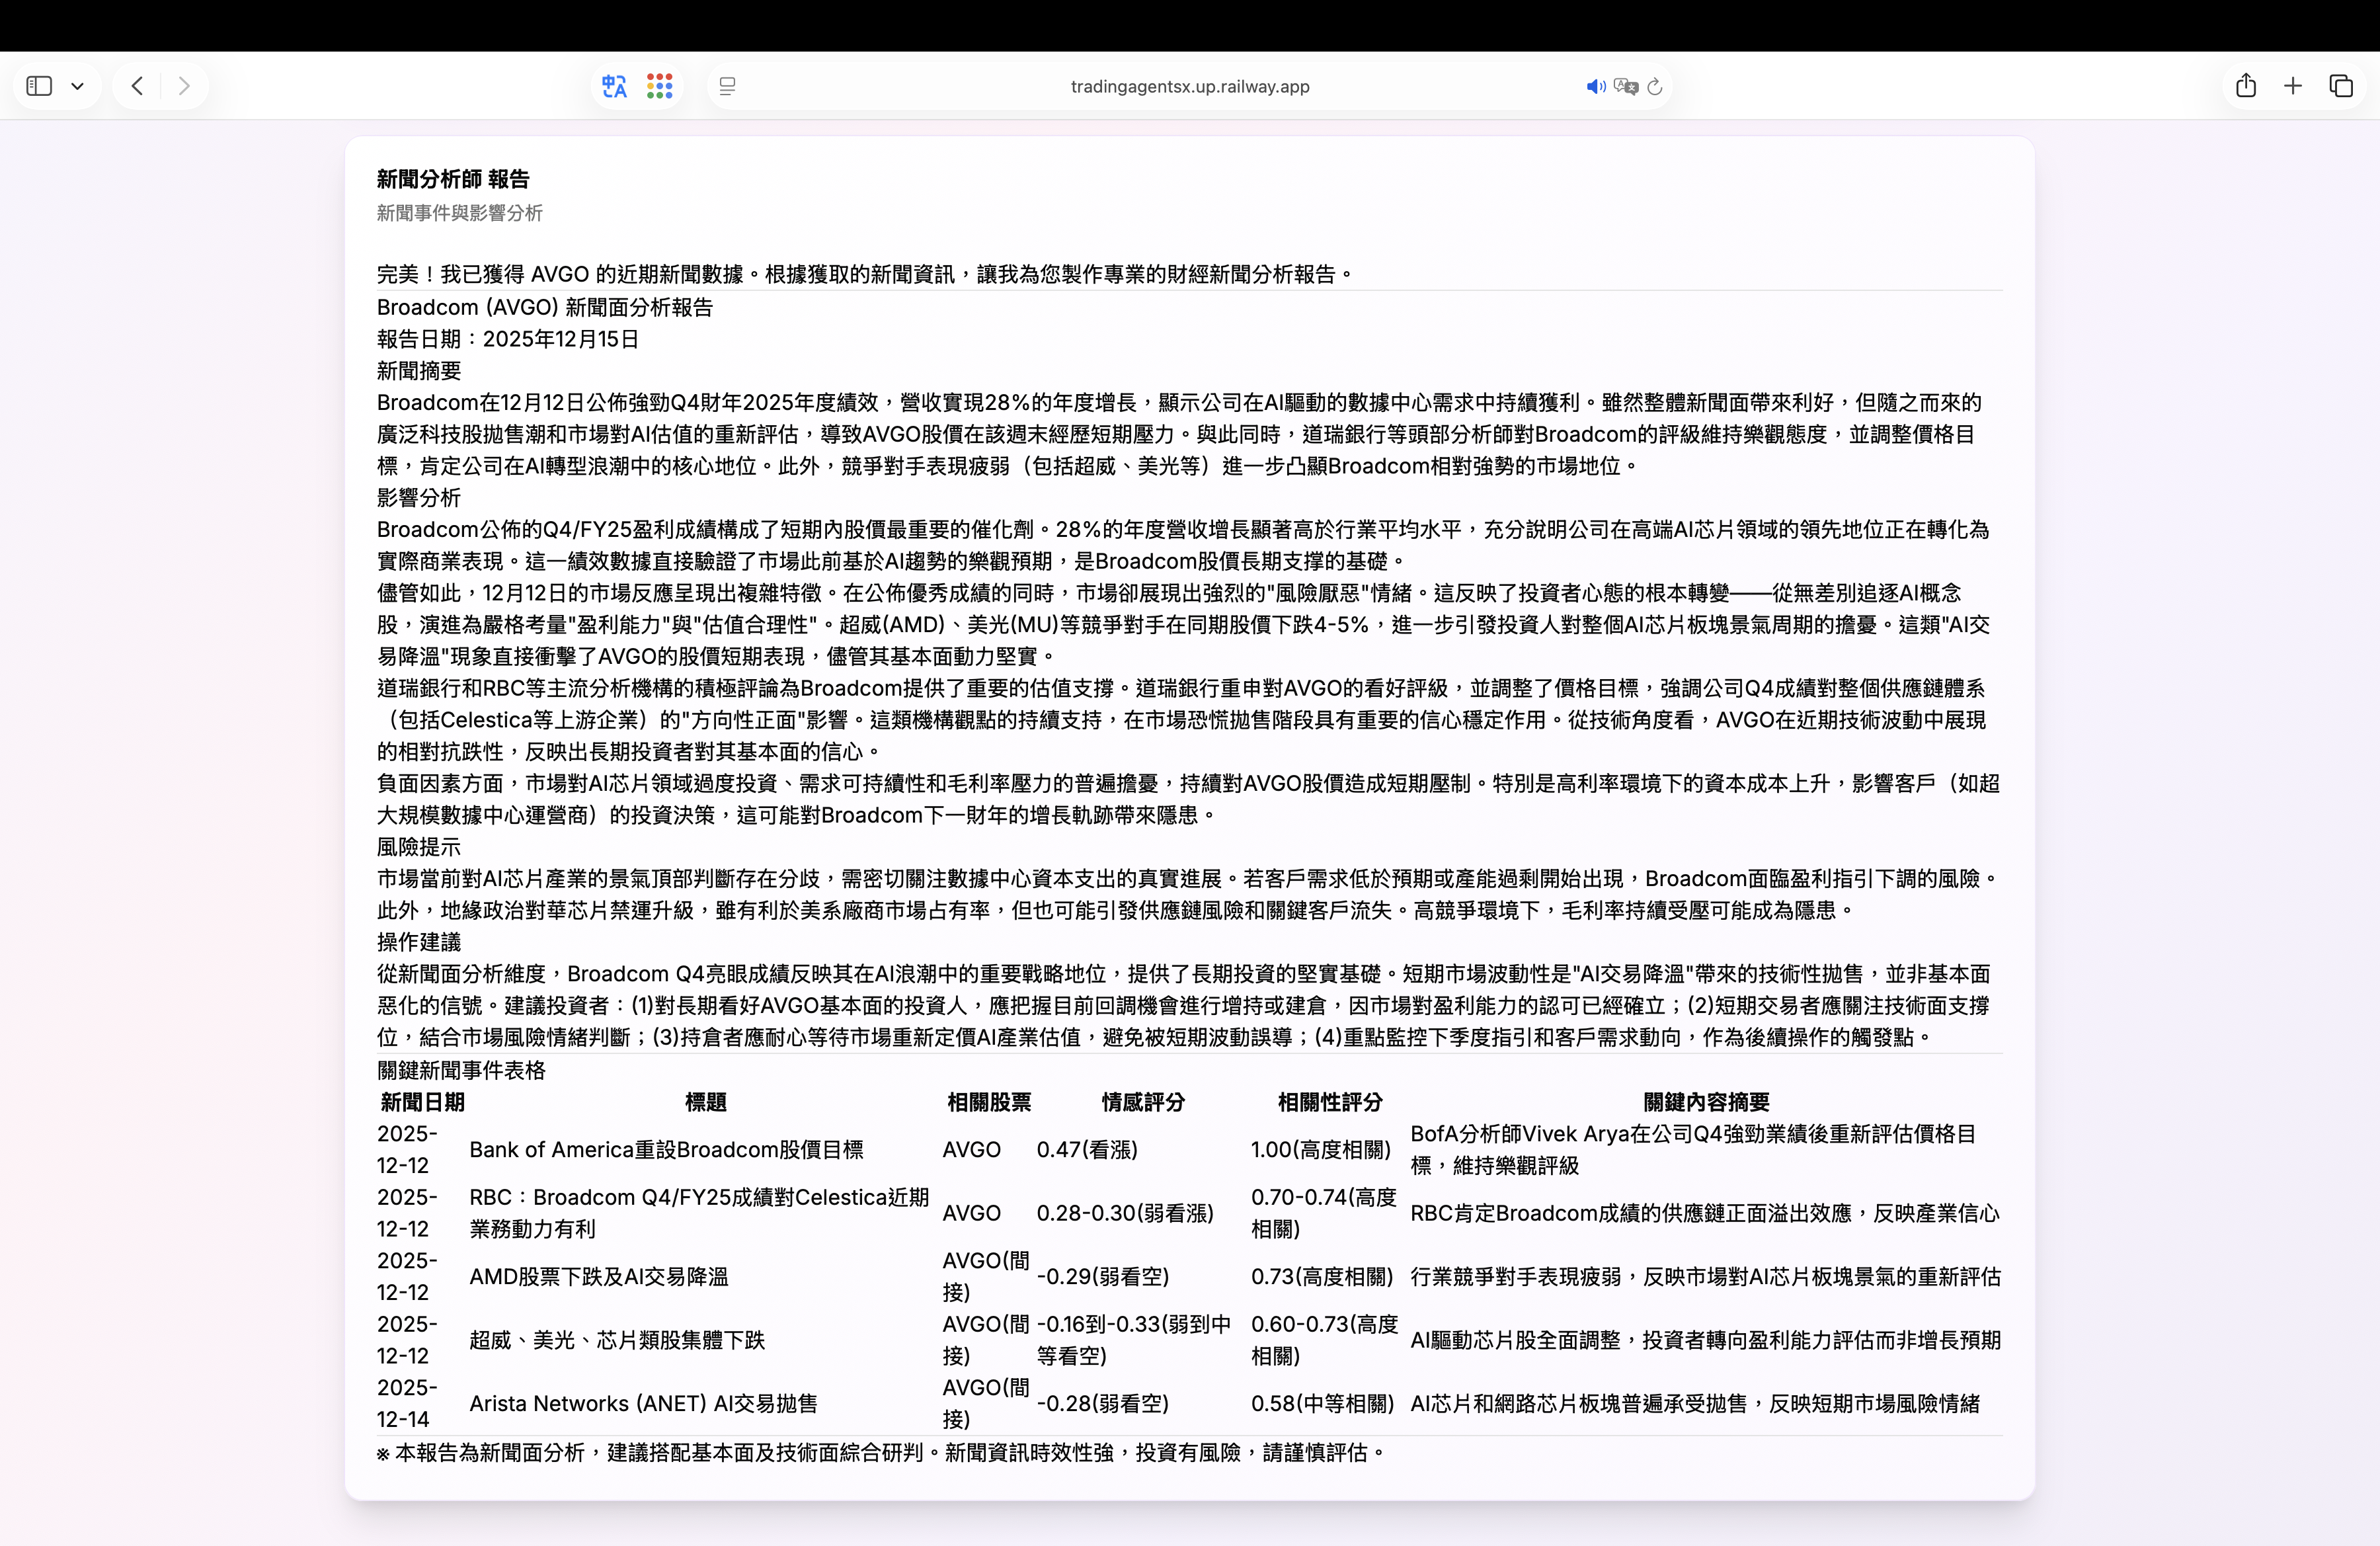The height and width of the screenshot is (1546, 2380).
Task: Click the translation icon in address bar
Action: (x=1626, y=87)
